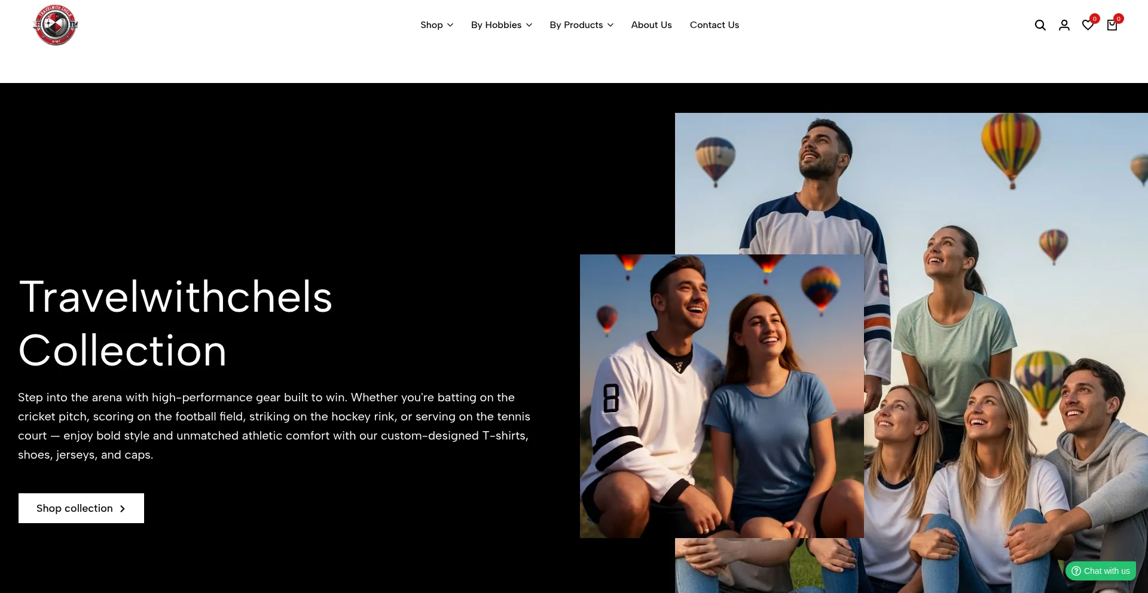Viewport: 1148px width, 593px height.
Task: Open the shopping bag cart icon
Action: click(x=1112, y=25)
